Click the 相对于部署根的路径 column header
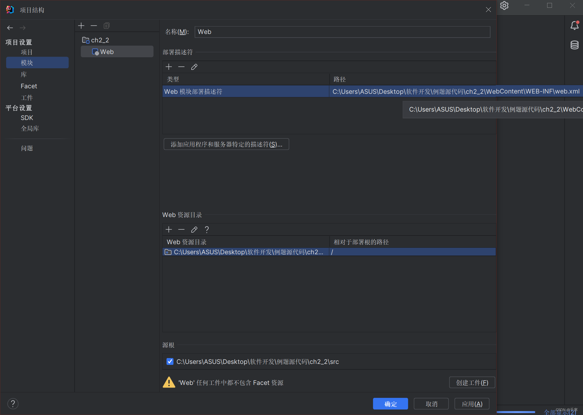 coord(413,242)
